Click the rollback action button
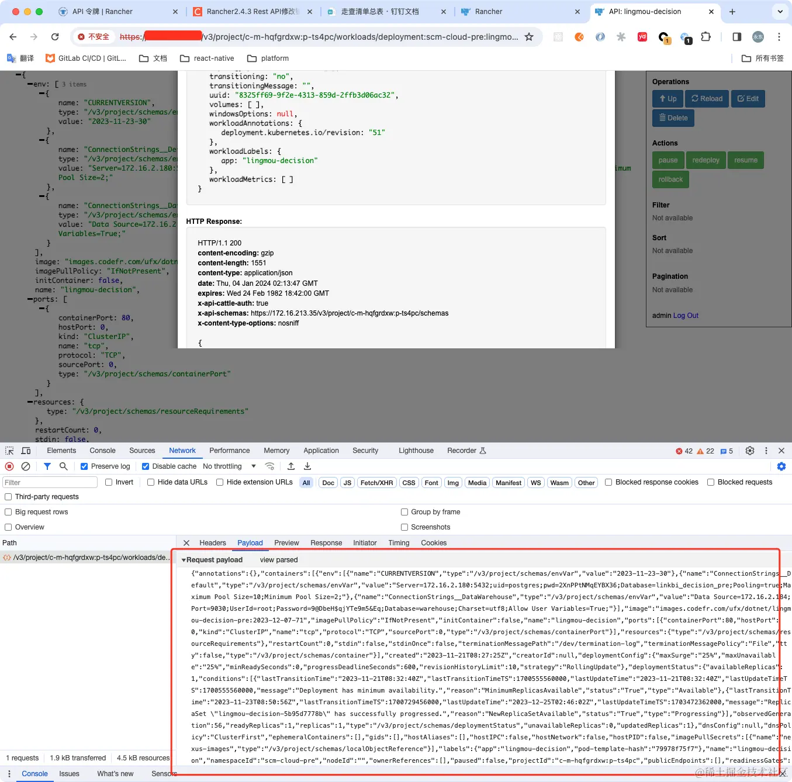 [670, 179]
